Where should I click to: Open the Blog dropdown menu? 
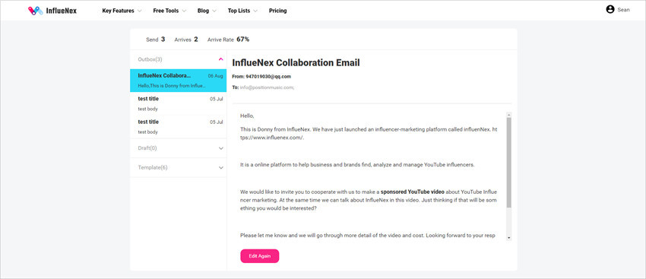tap(207, 11)
